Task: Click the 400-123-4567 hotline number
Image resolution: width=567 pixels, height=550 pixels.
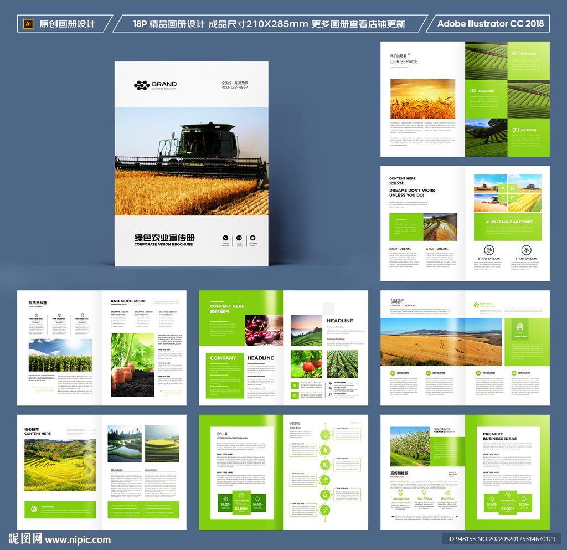Action: (235, 87)
